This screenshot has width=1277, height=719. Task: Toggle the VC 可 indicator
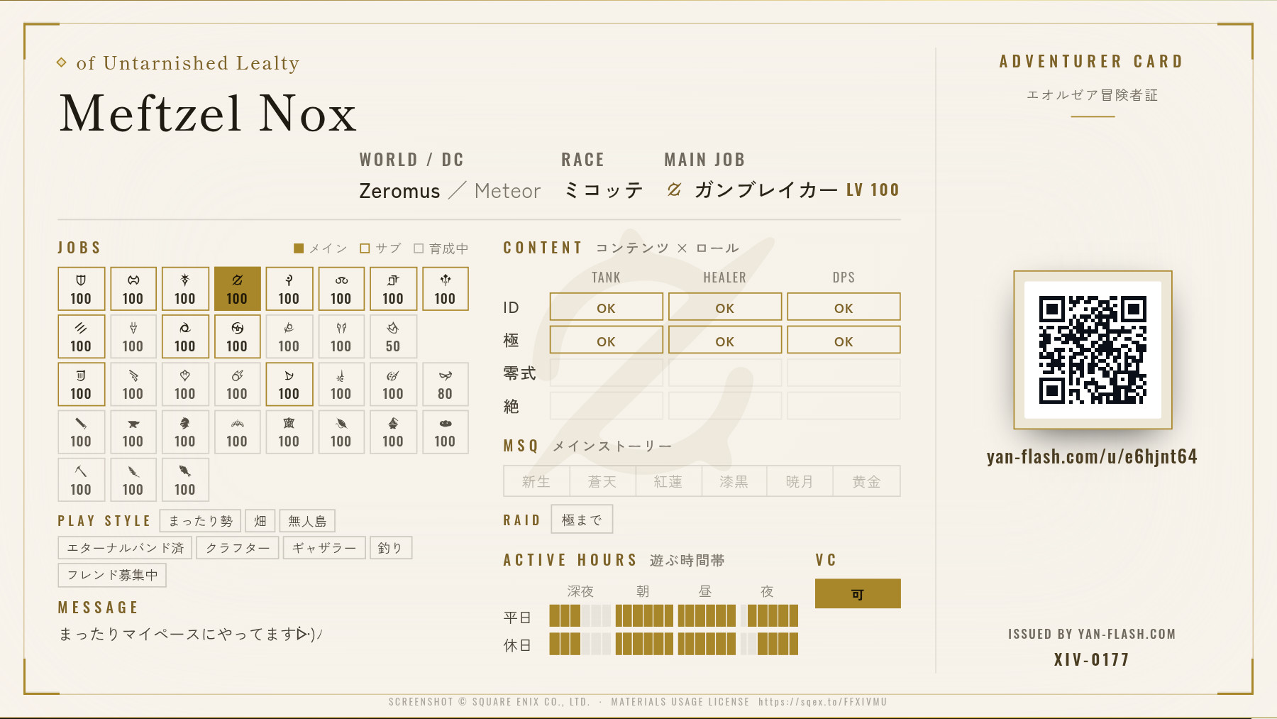point(858,593)
